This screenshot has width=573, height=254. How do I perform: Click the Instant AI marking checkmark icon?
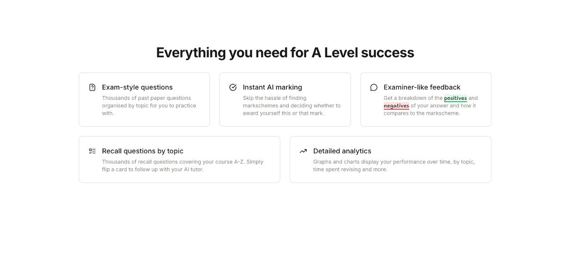click(x=233, y=87)
